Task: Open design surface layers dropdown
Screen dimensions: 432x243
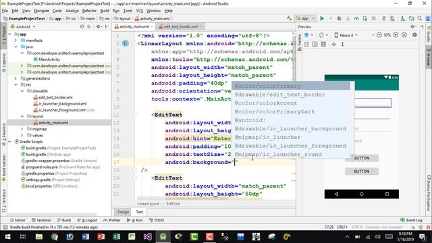Action: (x=308, y=35)
